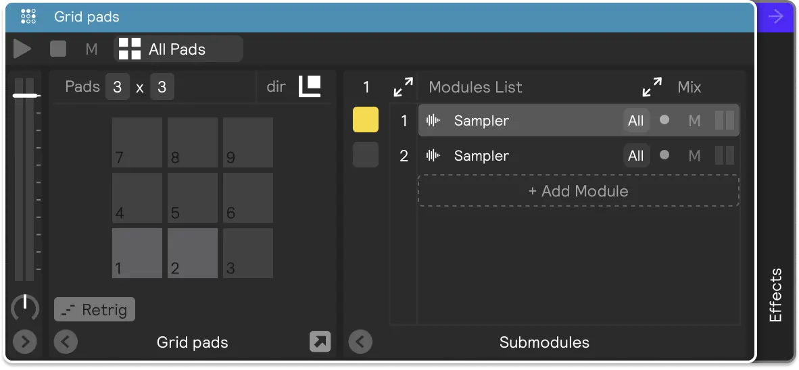The height and width of the screenshot is (370, 799).
Task: Click the purple arrow icon above Effects
Action: 776,17
